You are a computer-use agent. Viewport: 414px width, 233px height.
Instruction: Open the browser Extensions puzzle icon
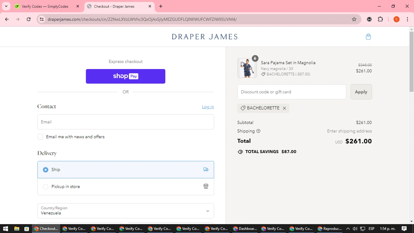[380, 19]
